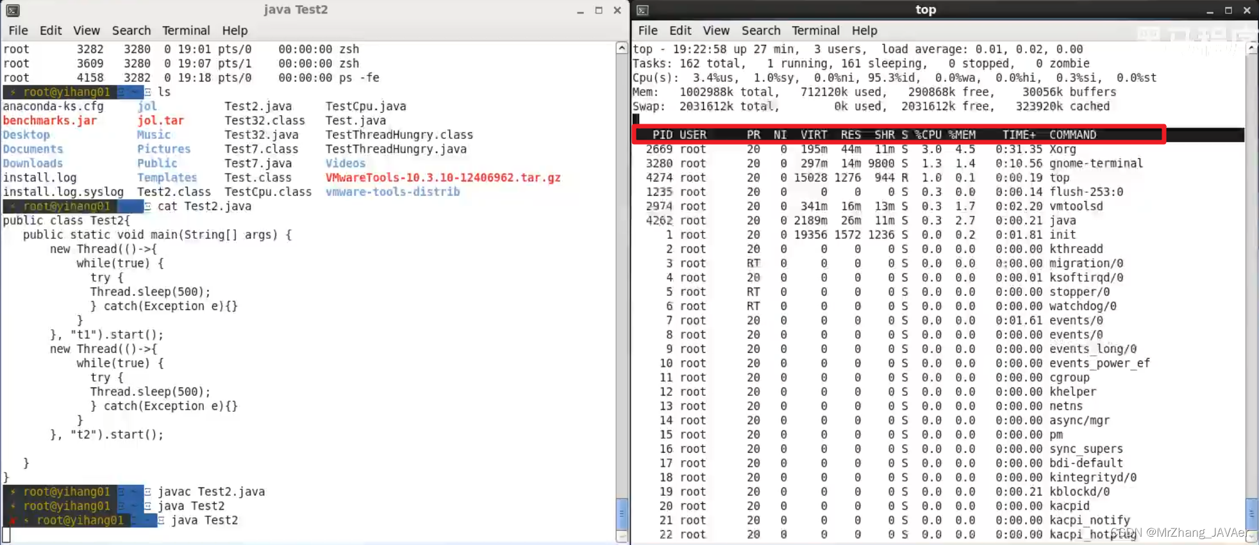The image size is (1259, 545).
Task: Click anaconda-ks.cfg file name
Action: [x=53, y=106]
